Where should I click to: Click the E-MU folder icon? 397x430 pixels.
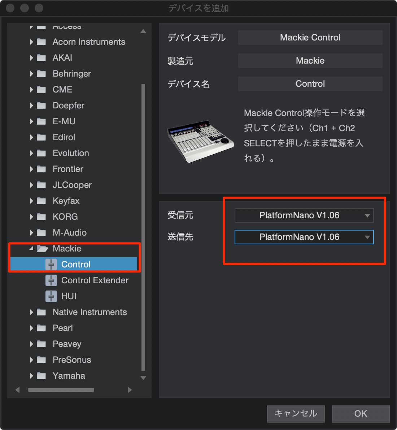point(42,121)
